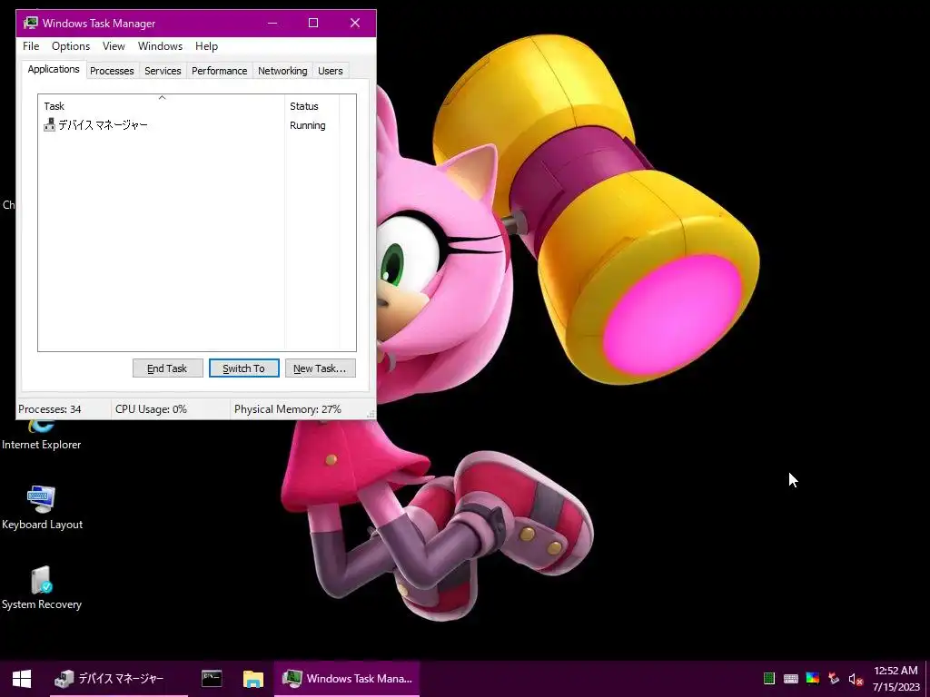Click the End Task button

(168, 368)
